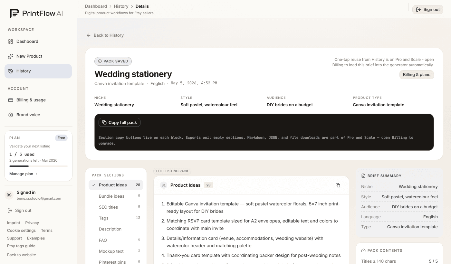Open Billing & usage page
The image size is (451, 264).
pyautogui.click(x=38, y=100)
